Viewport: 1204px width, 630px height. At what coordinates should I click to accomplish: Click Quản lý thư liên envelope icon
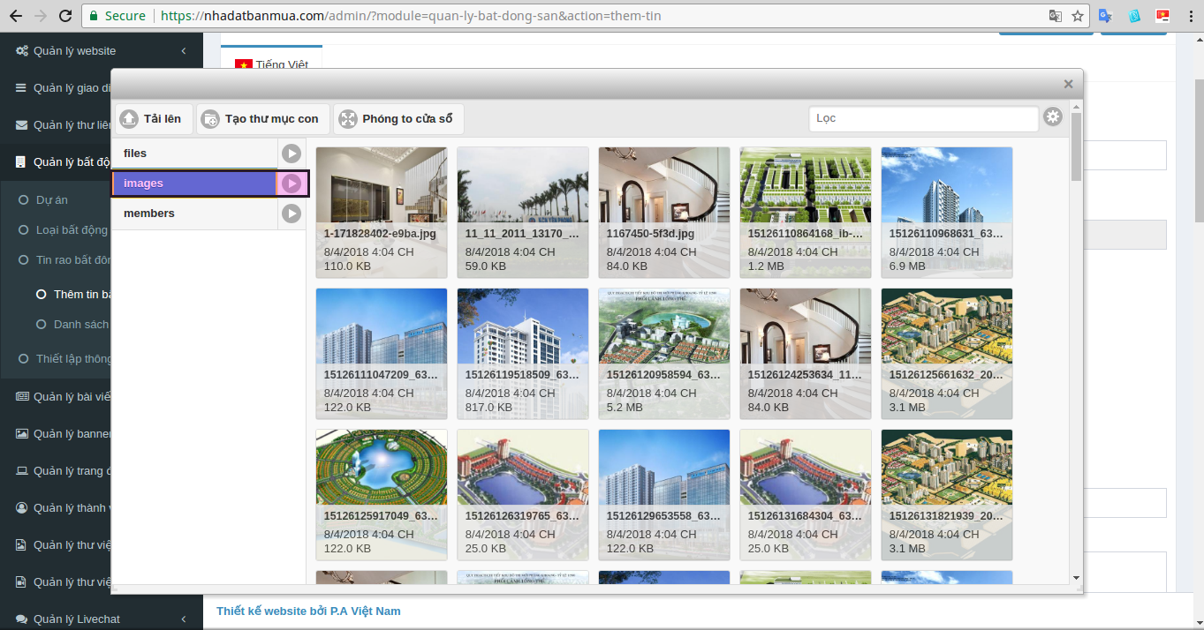click(x=22, y=125)
